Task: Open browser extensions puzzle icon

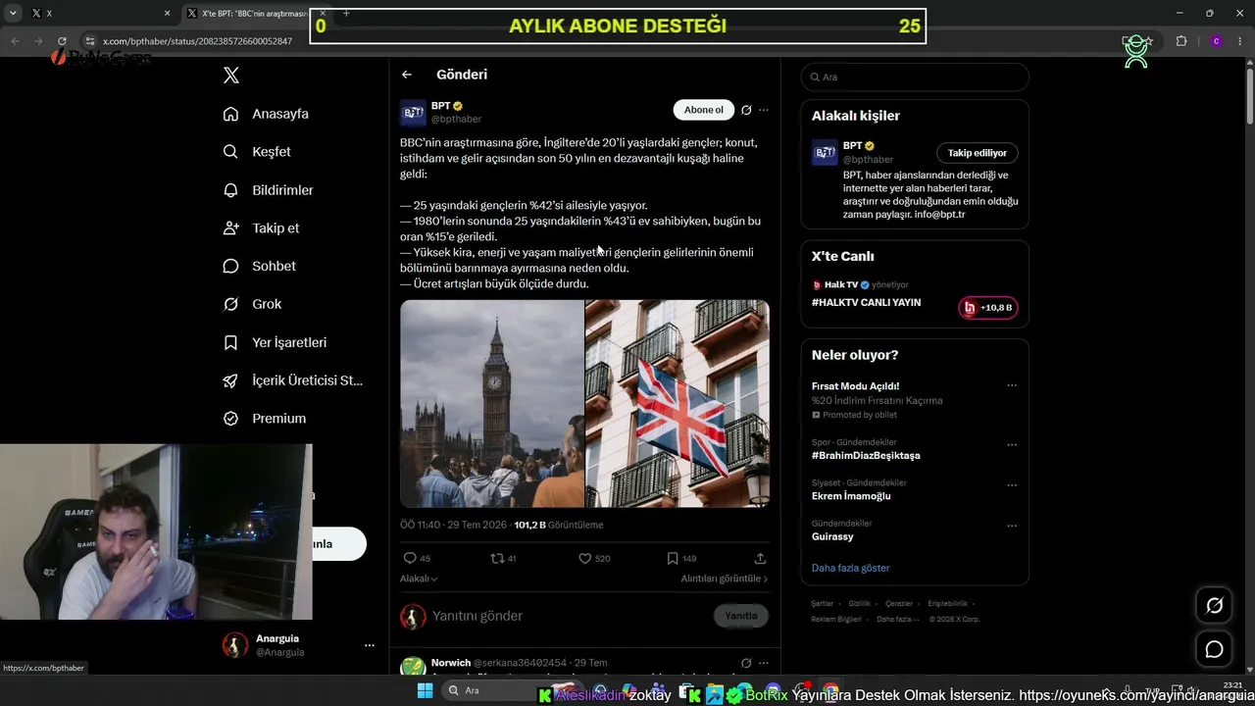Action: [1180, 41]
